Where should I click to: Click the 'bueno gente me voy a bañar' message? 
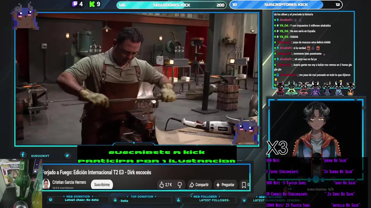click(313, 67)
